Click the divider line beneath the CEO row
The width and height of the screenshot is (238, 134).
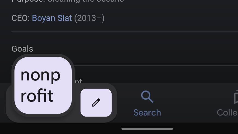tap(125, 32)
